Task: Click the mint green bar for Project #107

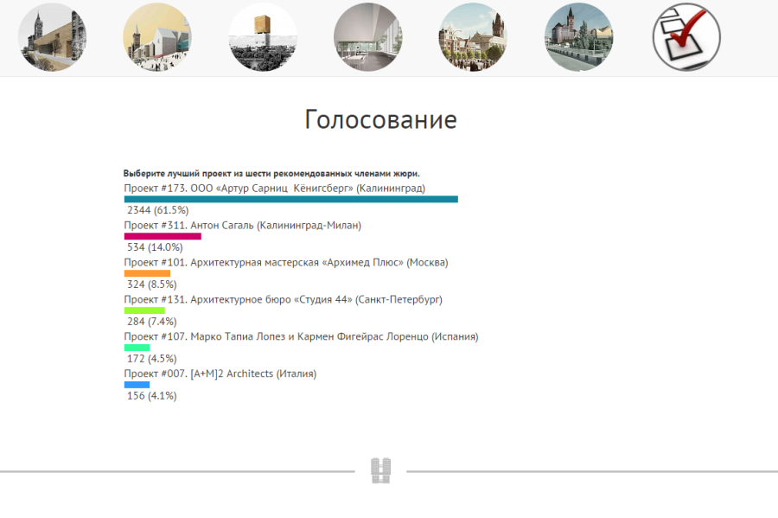Action: click(137, 348)
